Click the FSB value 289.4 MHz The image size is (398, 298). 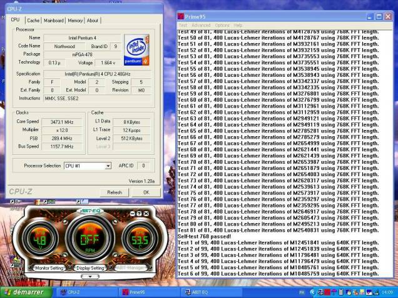point(62,138)
